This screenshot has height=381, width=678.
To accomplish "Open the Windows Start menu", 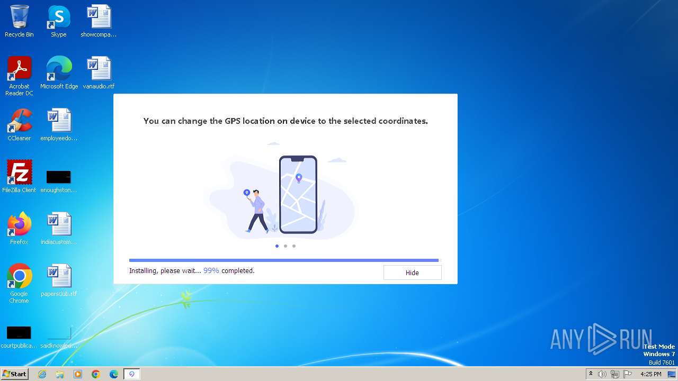I will point(14,374).
